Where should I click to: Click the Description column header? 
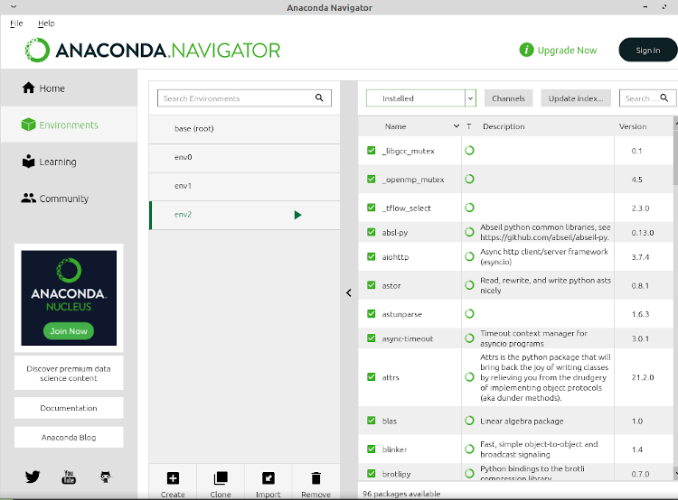pos(504,126)
